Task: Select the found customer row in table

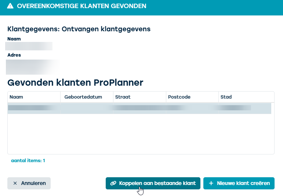Action: (x=139, y=108)
